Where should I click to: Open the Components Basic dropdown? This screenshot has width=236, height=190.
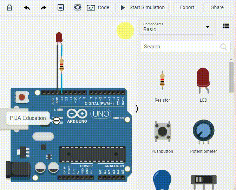(x=176, y=27)
